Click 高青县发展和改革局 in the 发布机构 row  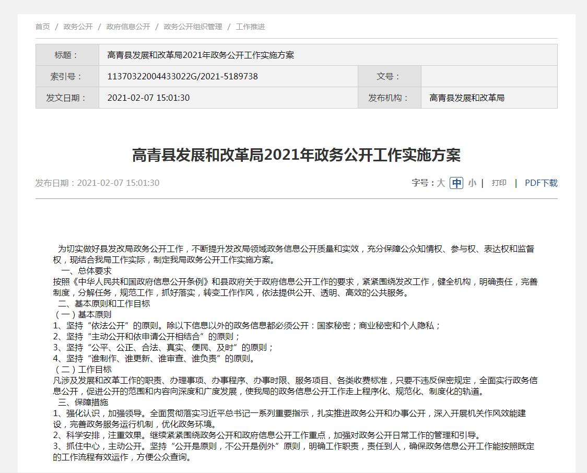pos(467,98)
